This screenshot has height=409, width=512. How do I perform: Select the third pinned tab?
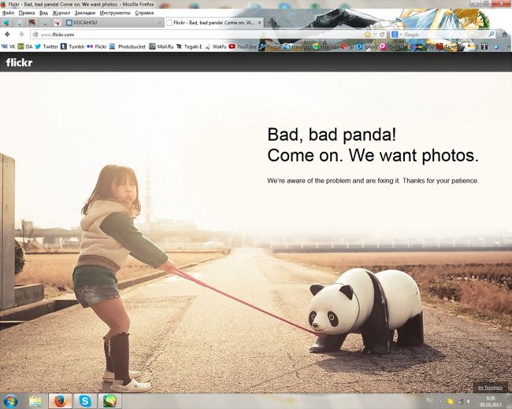click(32, 23)
